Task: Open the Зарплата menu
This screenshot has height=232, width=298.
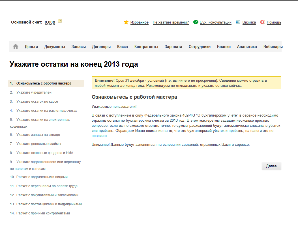Action: coord(173,47)
